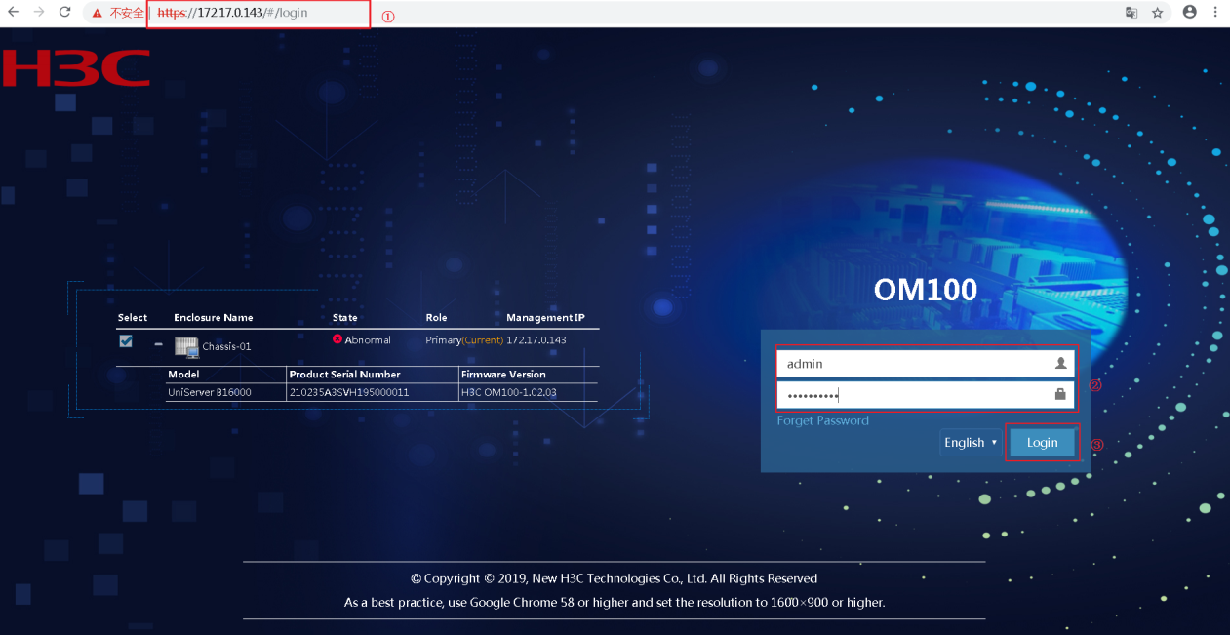
Task: Click firmware version H3C OM100-1.02.03
Action: (509, 392)
